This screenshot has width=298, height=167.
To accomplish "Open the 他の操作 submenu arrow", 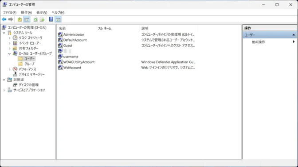I will [x=294, y=42].
